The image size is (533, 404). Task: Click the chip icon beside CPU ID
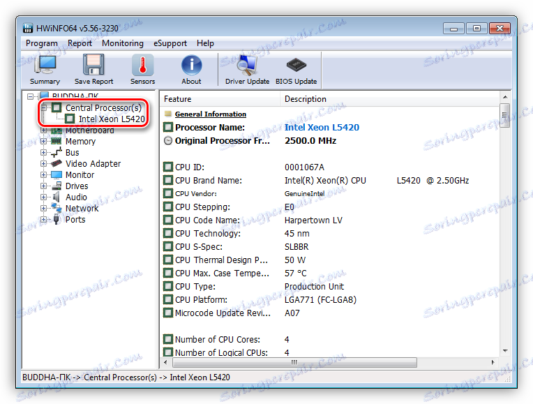click(168, 167)
